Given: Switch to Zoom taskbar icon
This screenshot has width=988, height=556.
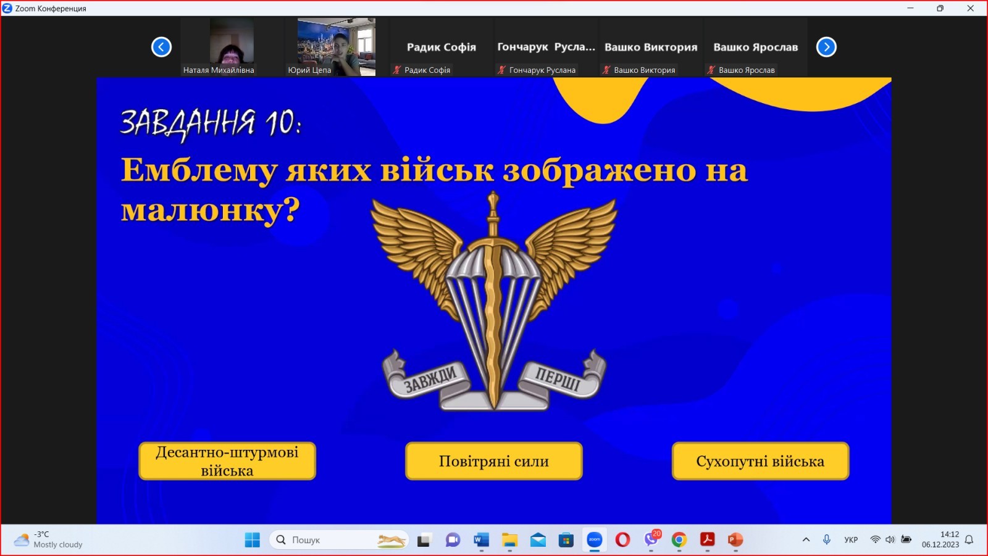Looking at the screenshot, I should pyautogui.click(x=595, y=540).
